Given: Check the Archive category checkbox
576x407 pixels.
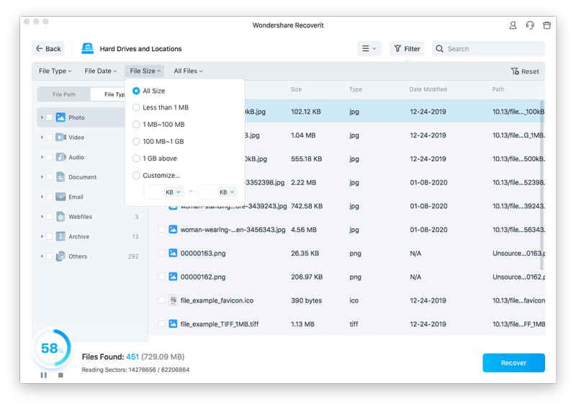Looking at the screenshot, I should tap(49, 236).
